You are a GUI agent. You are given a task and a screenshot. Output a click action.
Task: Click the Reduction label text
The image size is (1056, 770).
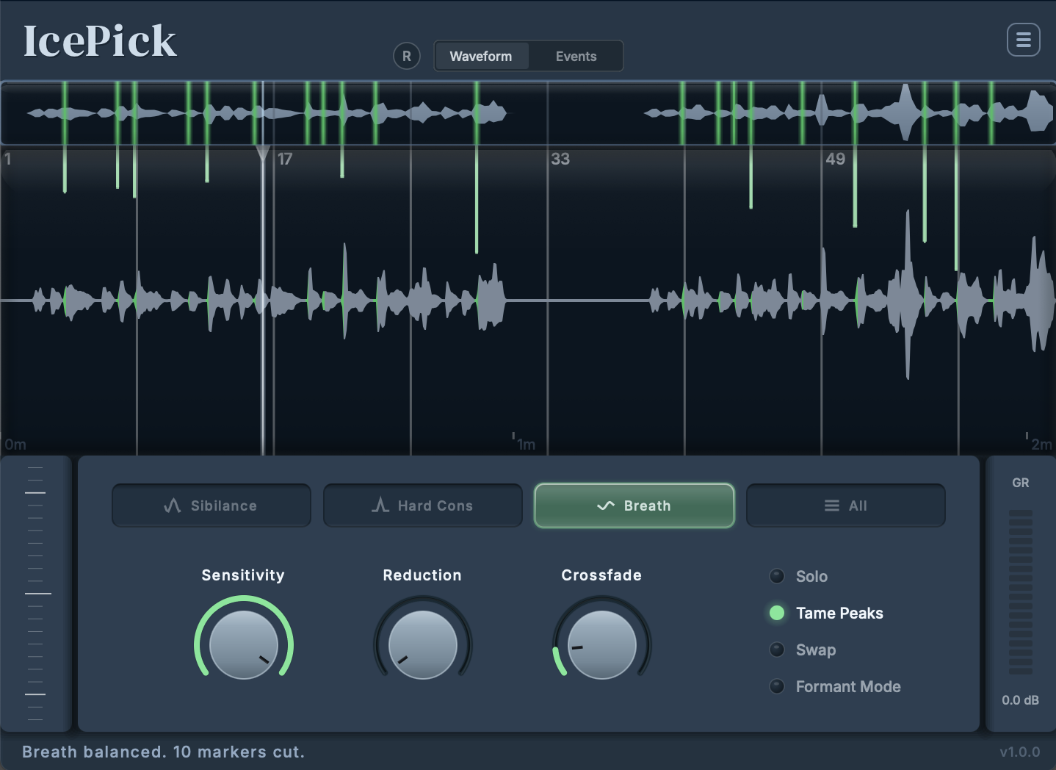[x=422, y=575]
